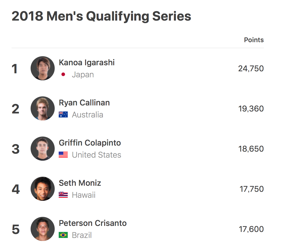This screenshot has height=251, width=281.
Task: Click the 2018 Men's Qualifying Series heading
Action: pos(101,16)
